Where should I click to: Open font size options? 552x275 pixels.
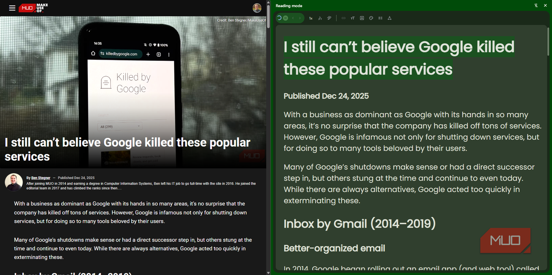353,18
